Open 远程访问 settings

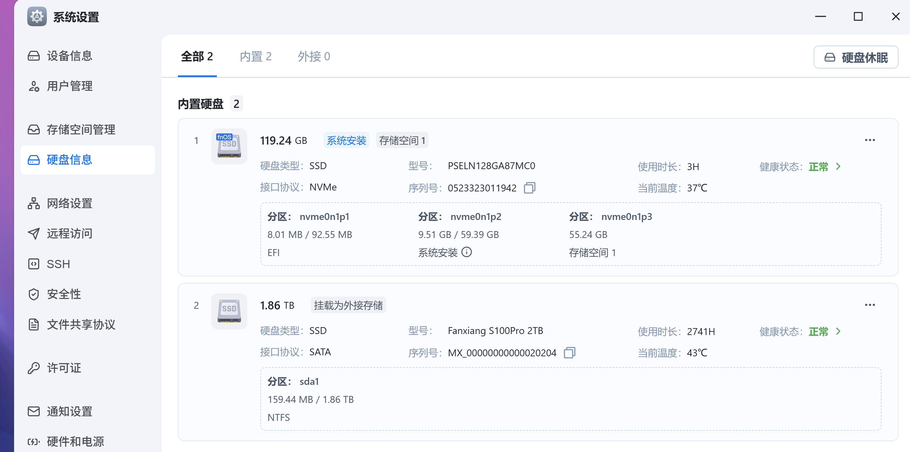[69, 233]
